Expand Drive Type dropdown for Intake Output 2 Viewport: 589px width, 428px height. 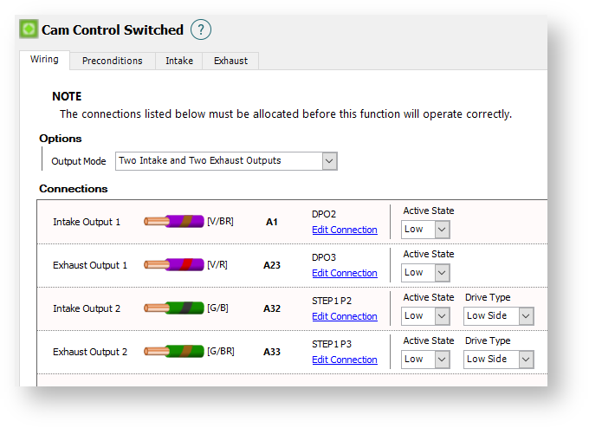point(525,316)
